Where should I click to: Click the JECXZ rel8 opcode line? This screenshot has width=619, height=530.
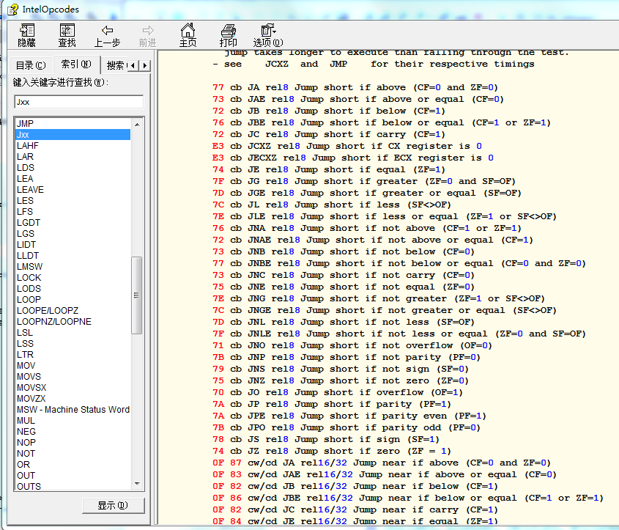point(353,158)
